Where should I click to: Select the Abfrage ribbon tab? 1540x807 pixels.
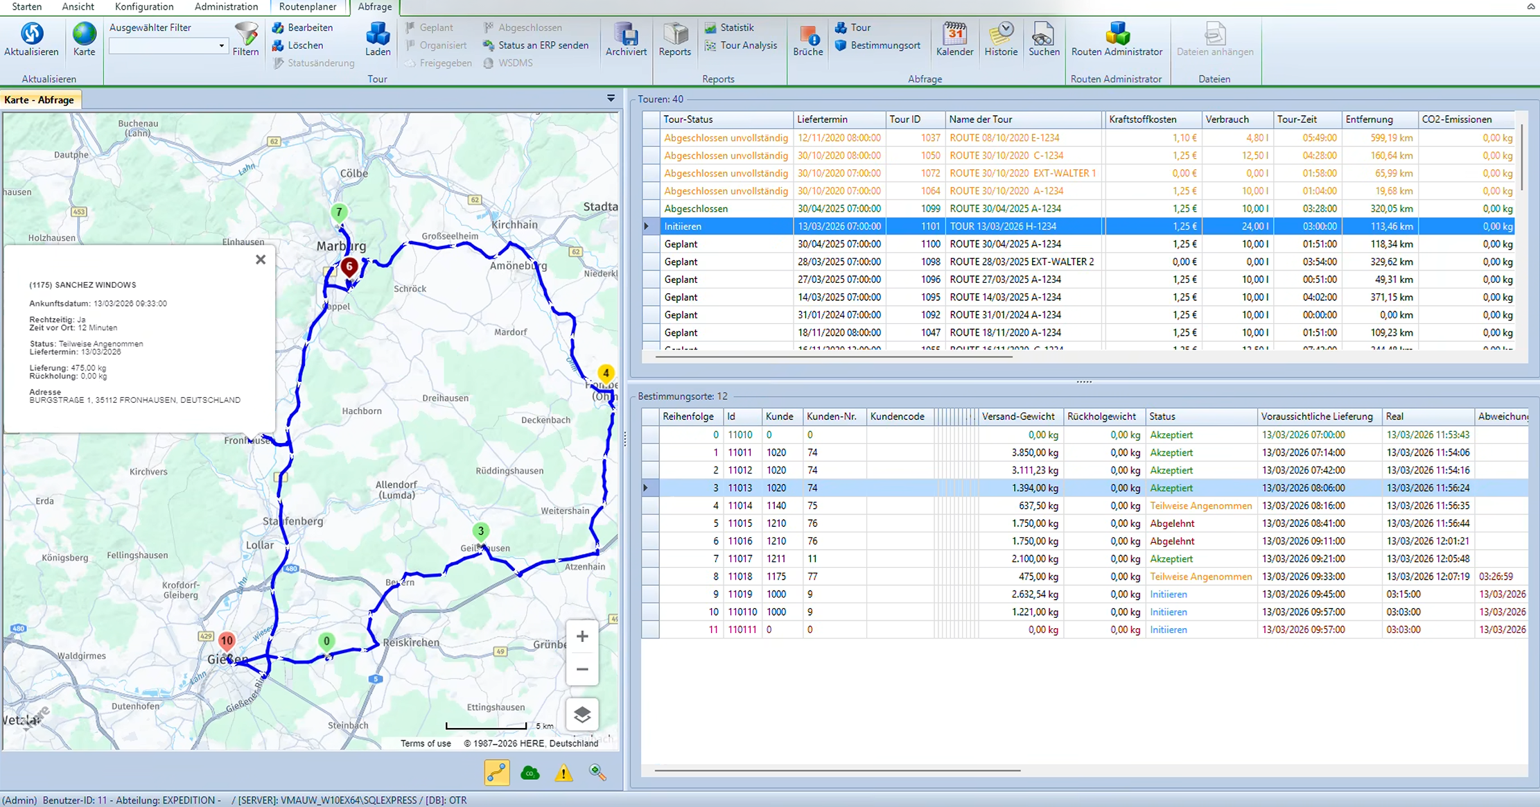[x=375, y=6]
